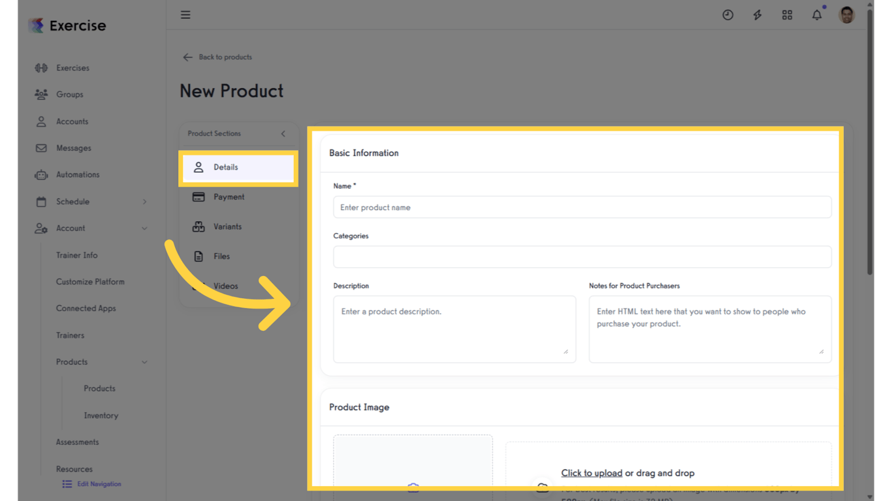Open the quick actions lightning bolt icon

tap(757, 14)
